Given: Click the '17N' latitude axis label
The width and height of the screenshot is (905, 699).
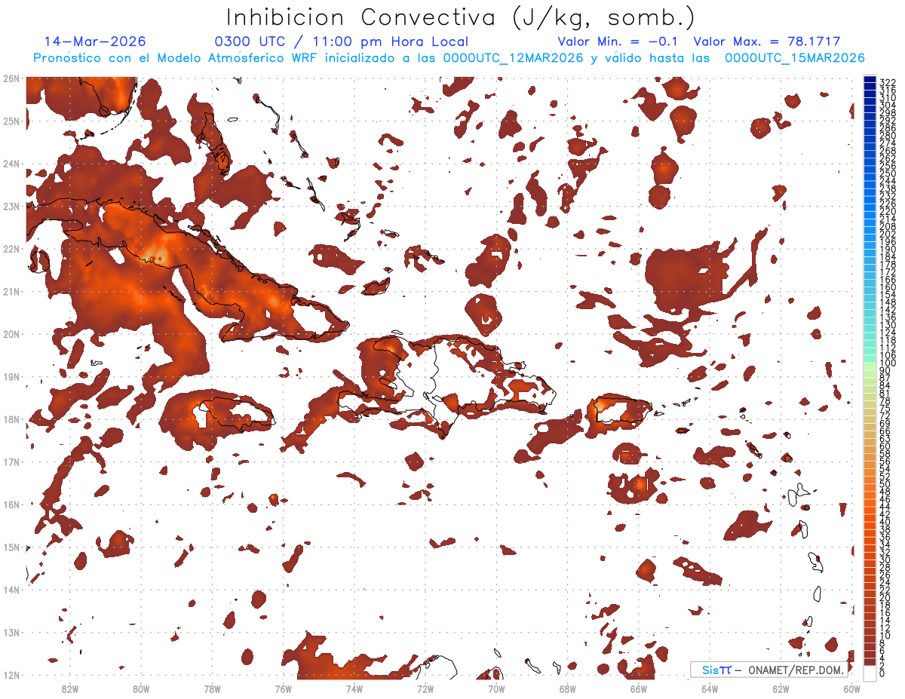Looking at the screenshot, I should (11, 461).
